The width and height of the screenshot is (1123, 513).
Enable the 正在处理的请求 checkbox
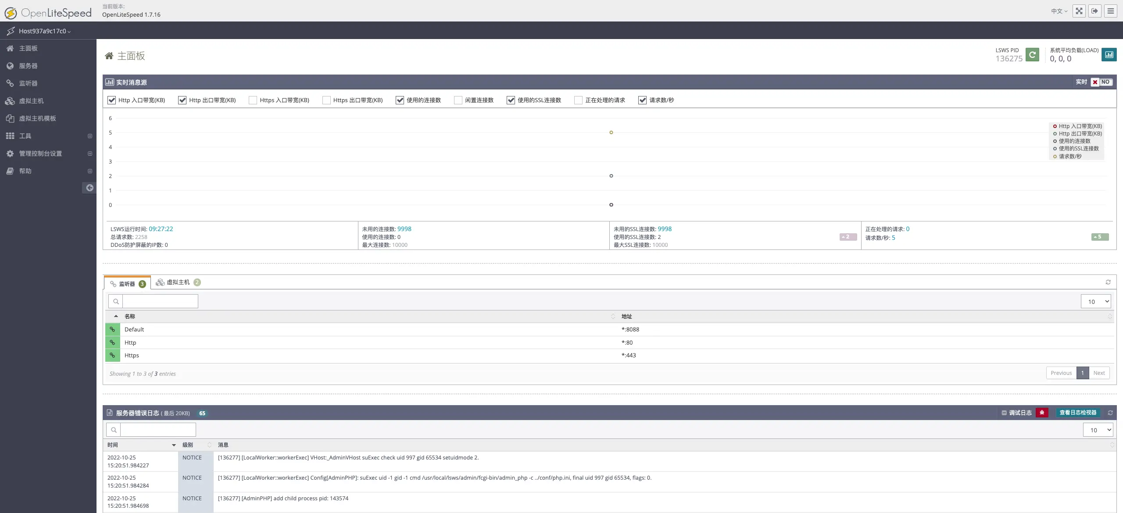coord(578,100)
